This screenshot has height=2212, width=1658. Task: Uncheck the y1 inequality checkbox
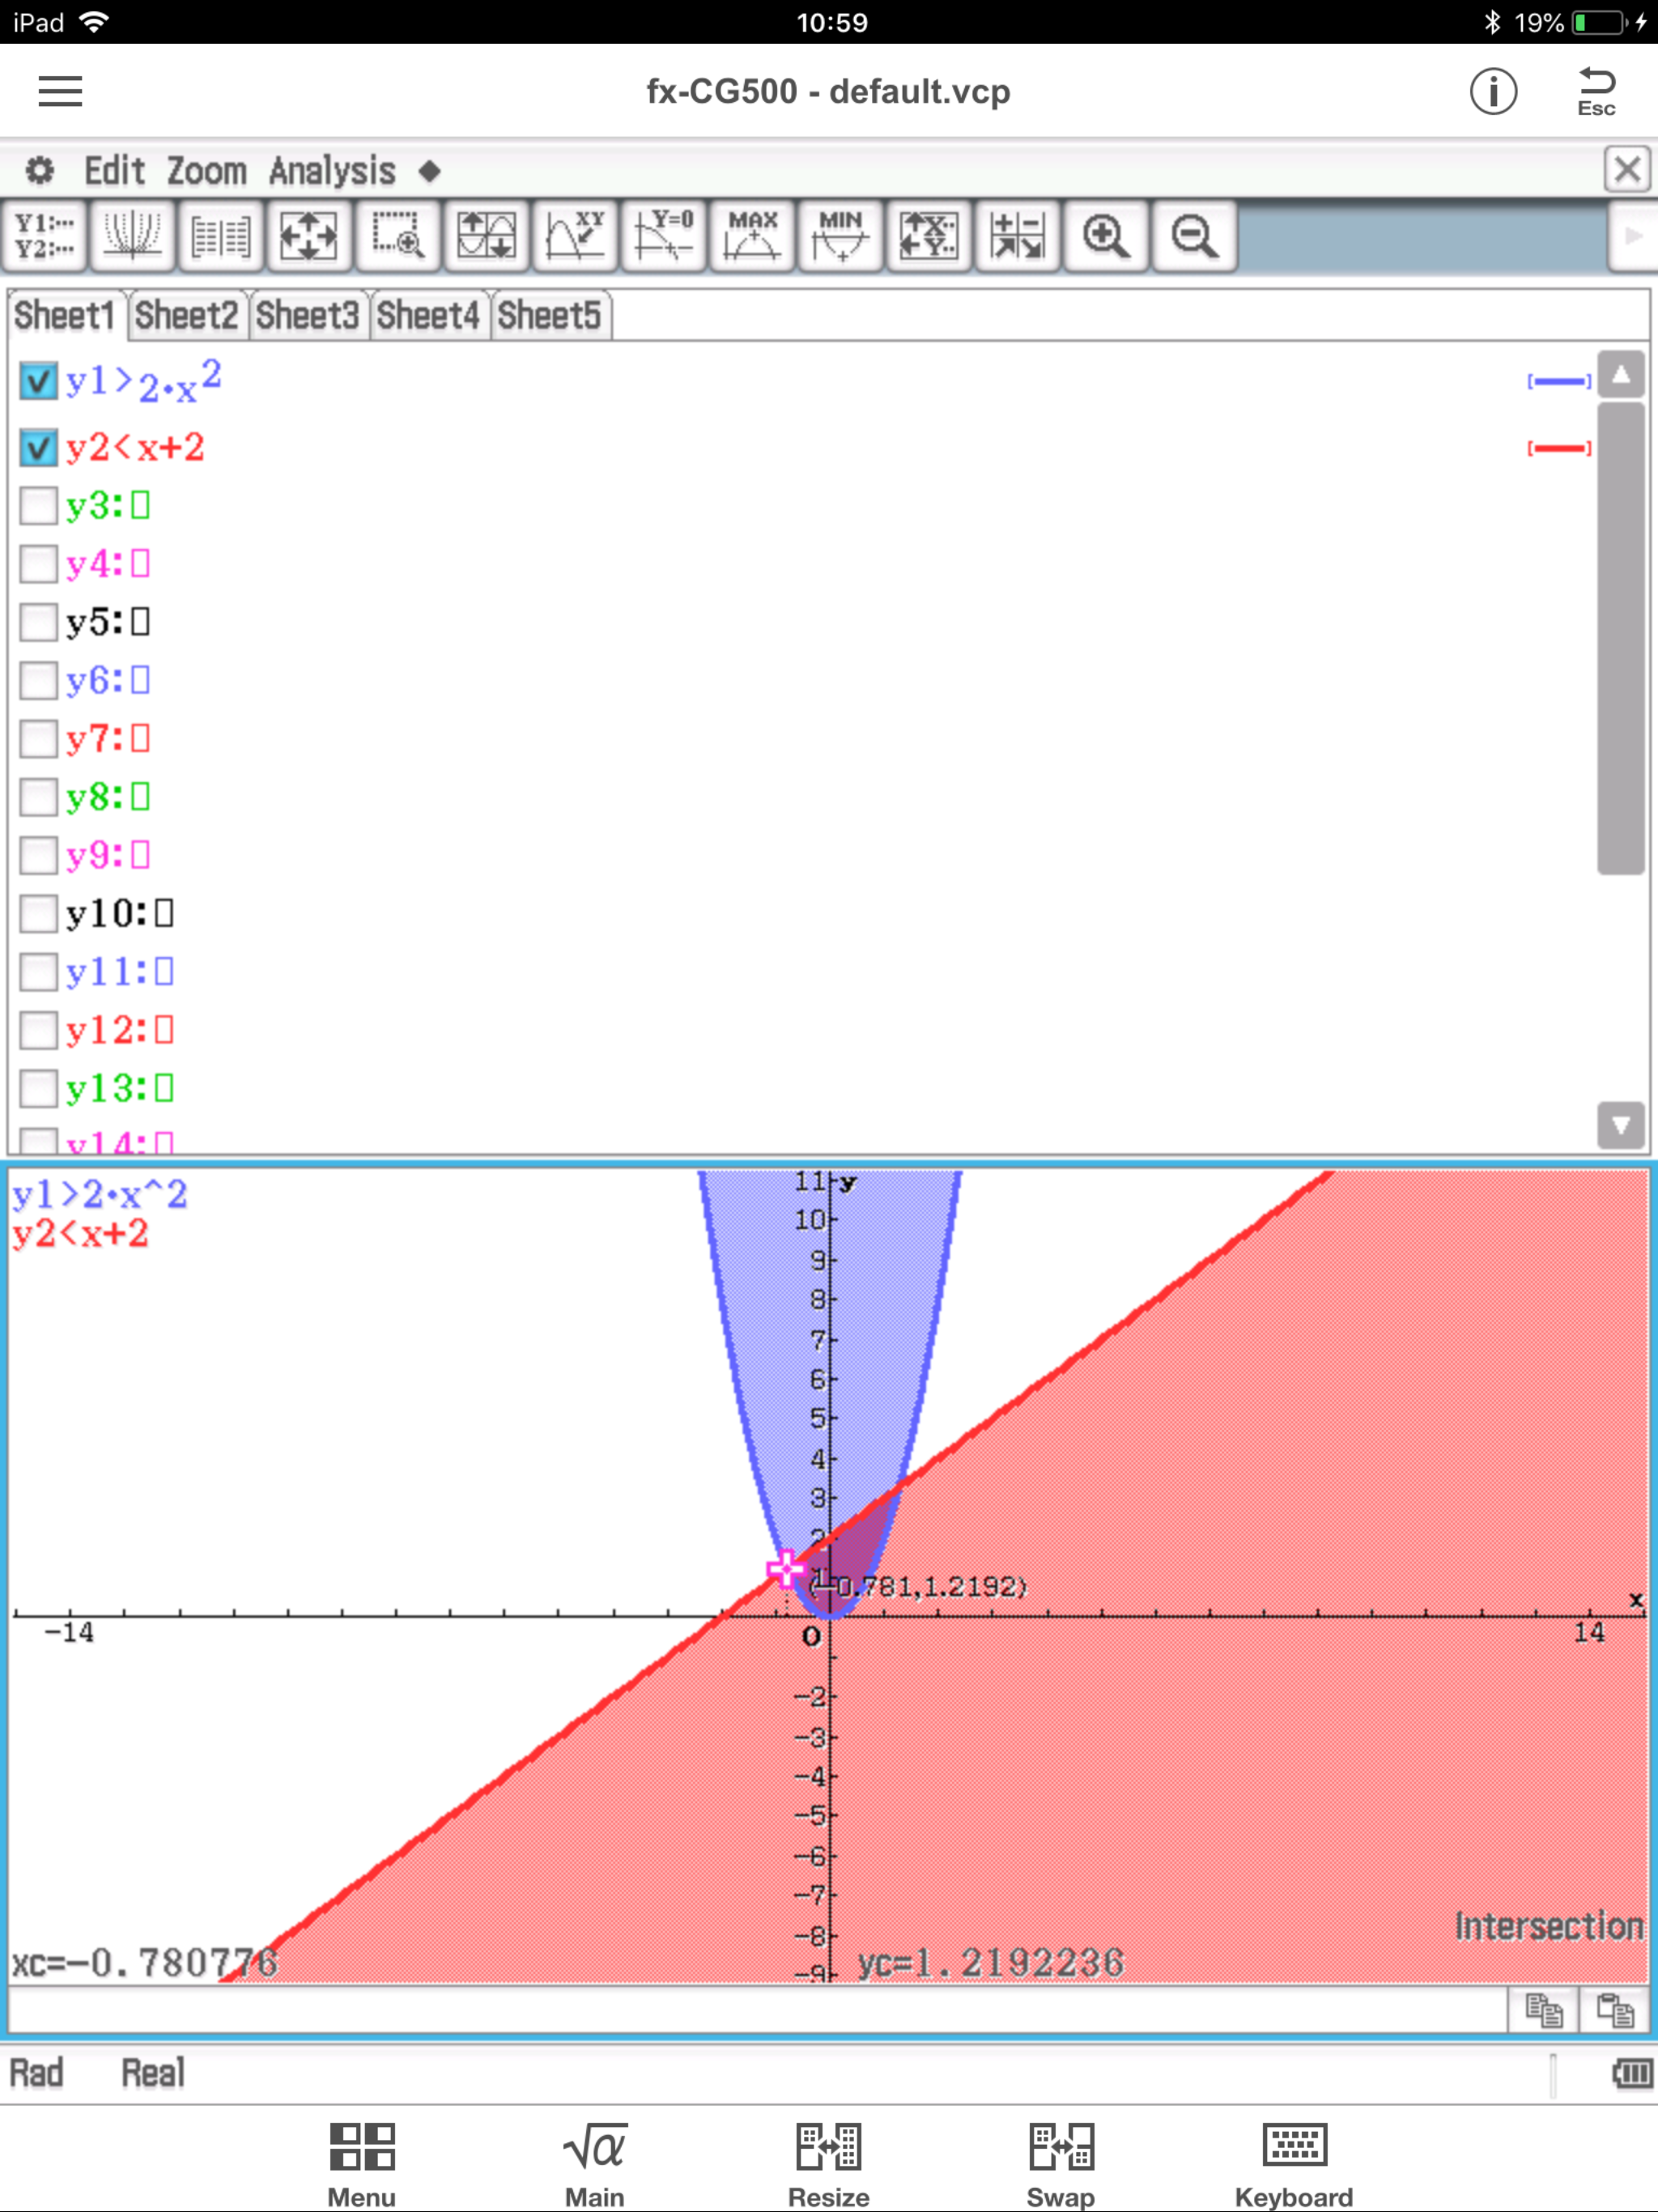pos(38,381)
